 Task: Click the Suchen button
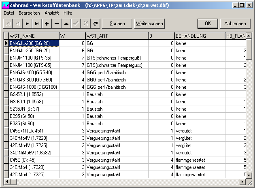(117, 23)
